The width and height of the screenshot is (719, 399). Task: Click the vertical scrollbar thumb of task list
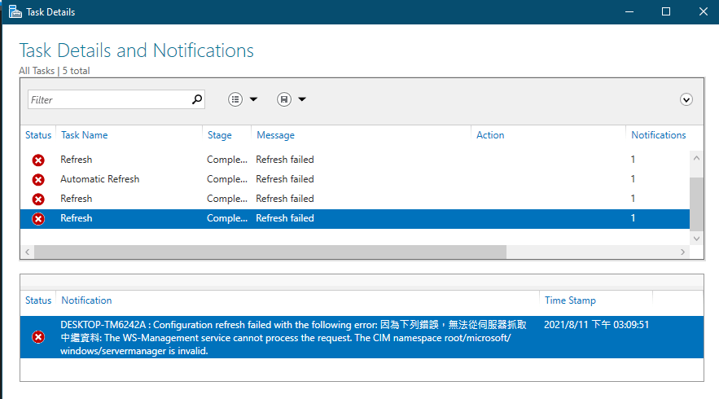pyautogui.click(x=696, y=204)
